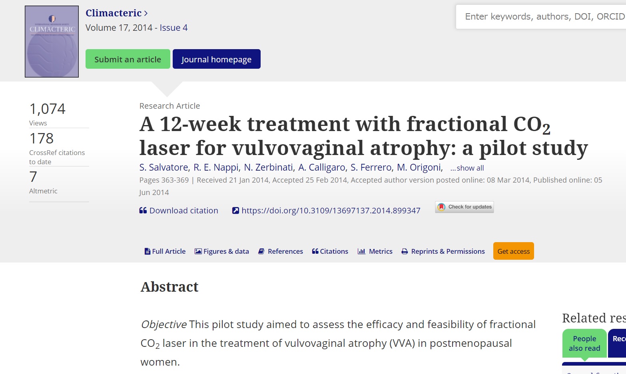Viewport: 626px width, 374px height.
Task: Click the References book icon
Action: tap(261, 251)
